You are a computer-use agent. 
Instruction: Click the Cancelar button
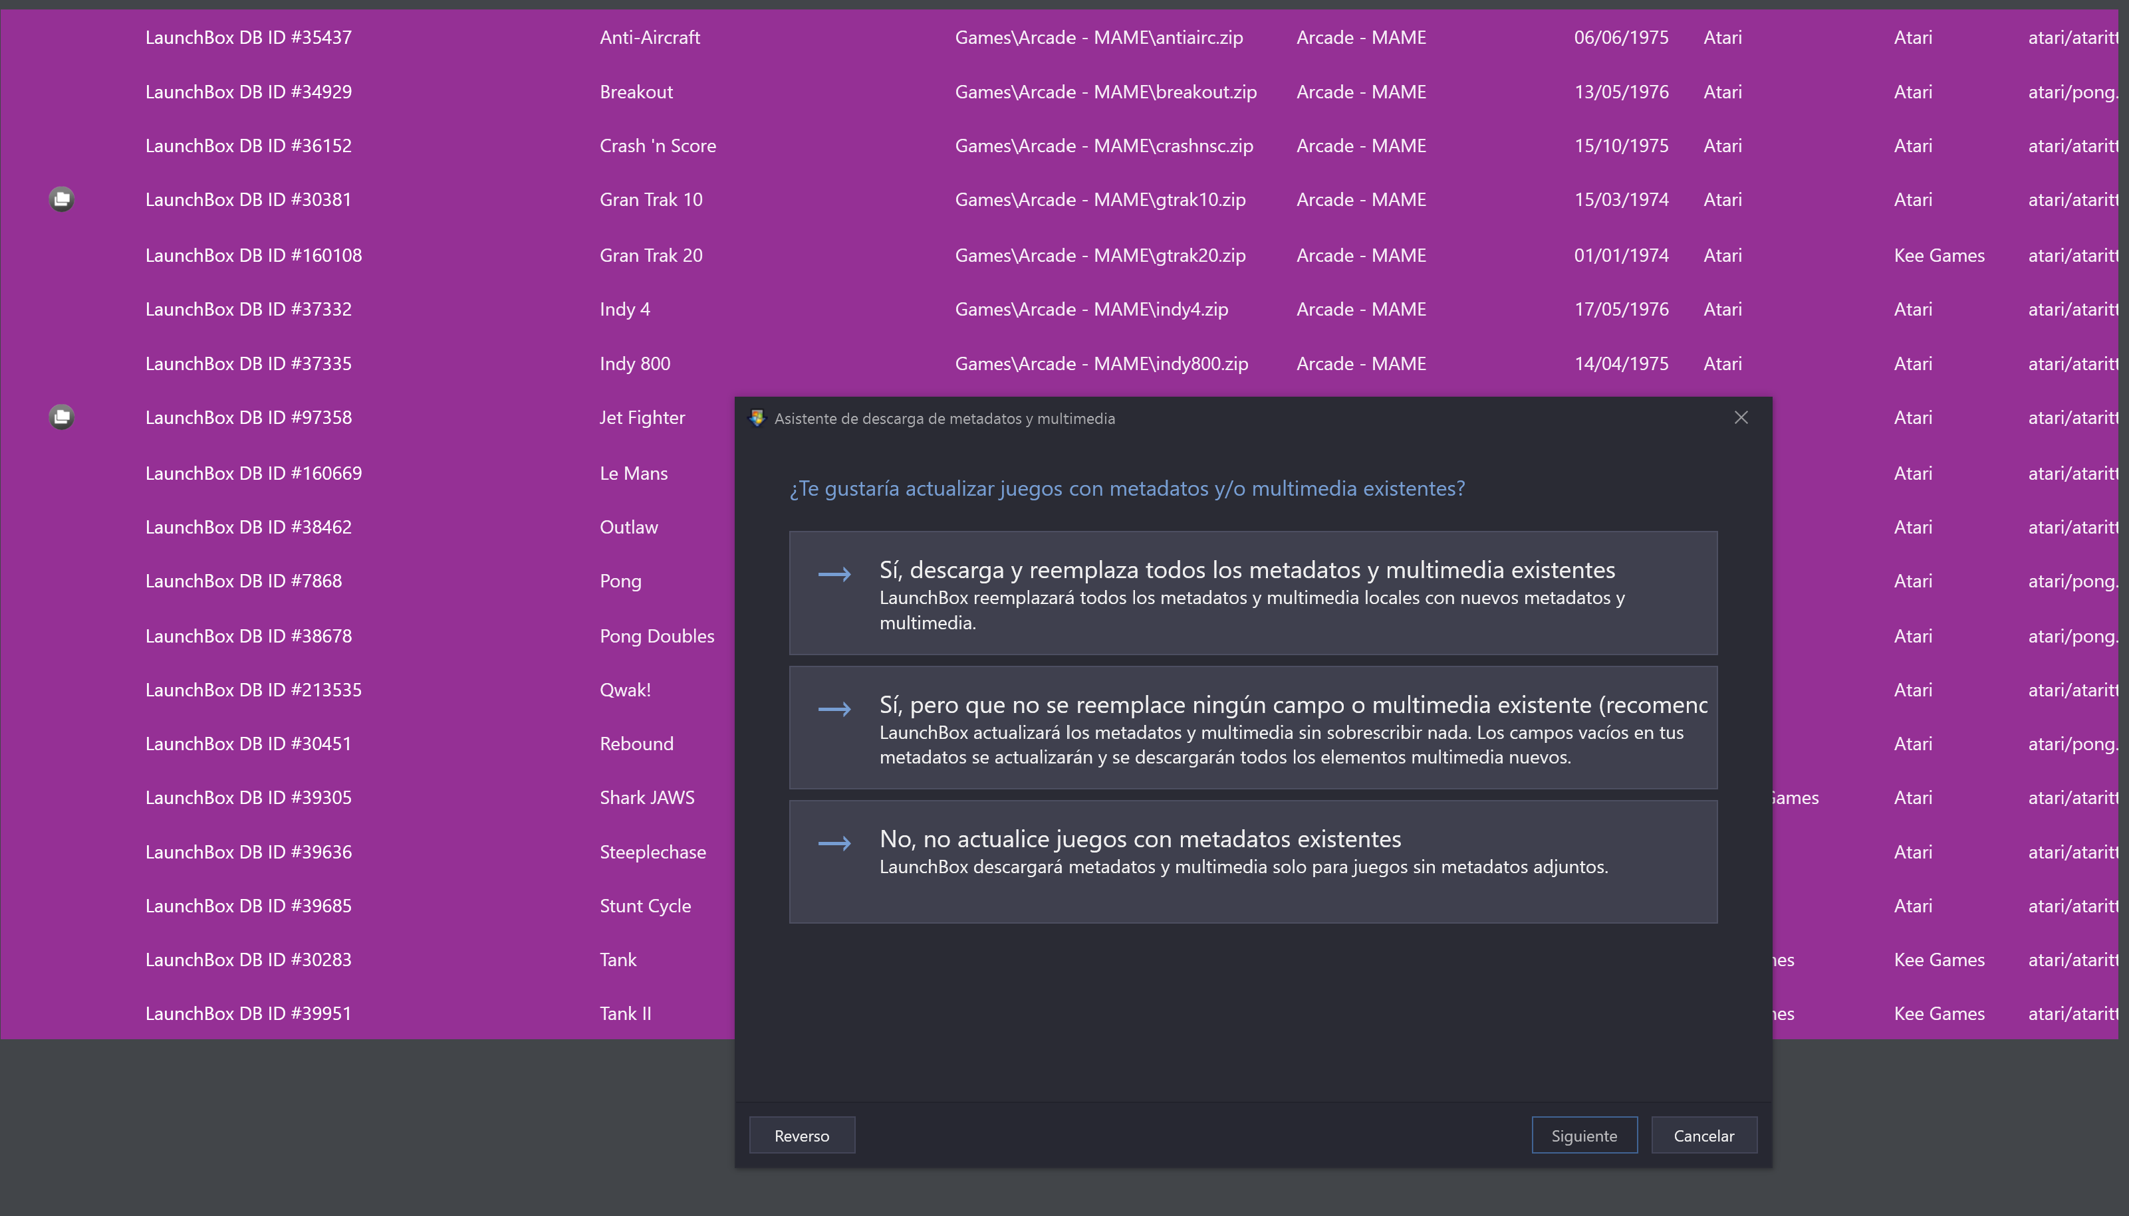(1703, 1135)
